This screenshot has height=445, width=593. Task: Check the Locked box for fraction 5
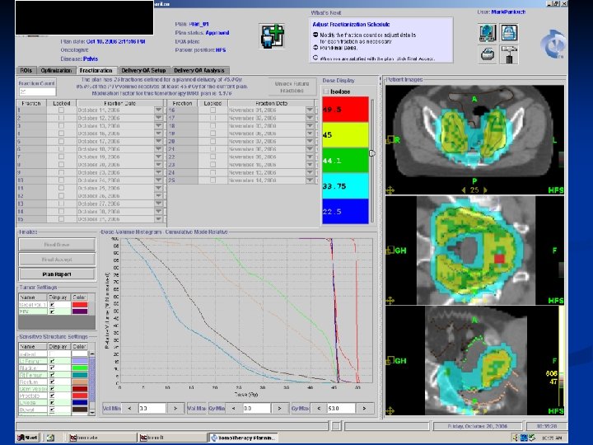point(61,141)
